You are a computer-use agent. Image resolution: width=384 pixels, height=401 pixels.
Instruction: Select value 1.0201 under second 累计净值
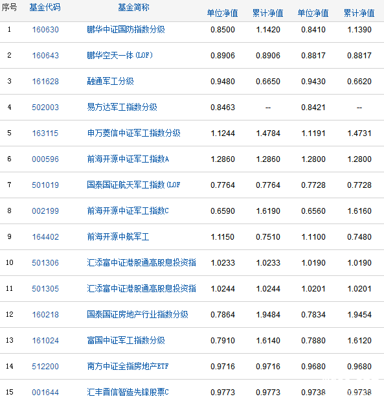359,289
